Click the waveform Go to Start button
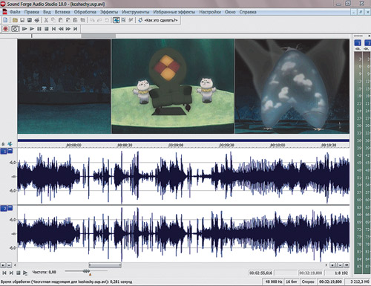371x286 pixels. 4,273
